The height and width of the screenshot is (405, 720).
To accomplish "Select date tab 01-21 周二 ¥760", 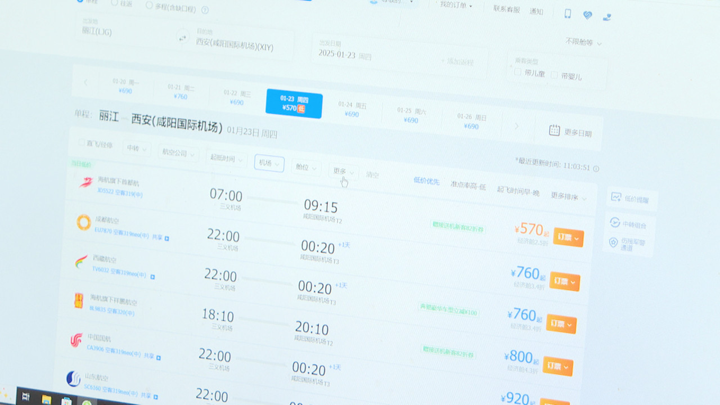I will (x=181, y=92).
